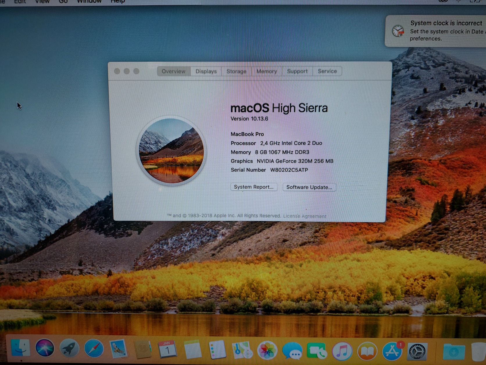Open iBooks icon in the dock

(x=367, y=351)
